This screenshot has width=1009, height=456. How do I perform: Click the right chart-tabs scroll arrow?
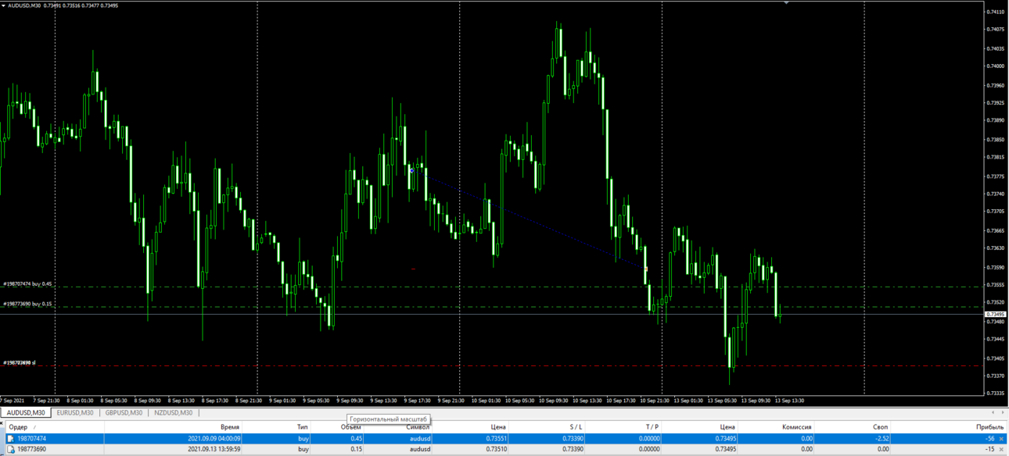coord(1003,412)
